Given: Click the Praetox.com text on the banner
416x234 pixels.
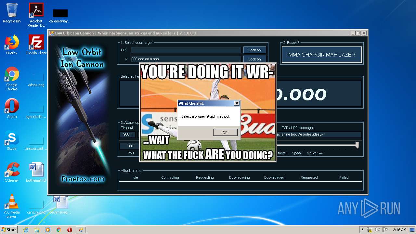Looking at the screenshot, I should tap(83, 179).
